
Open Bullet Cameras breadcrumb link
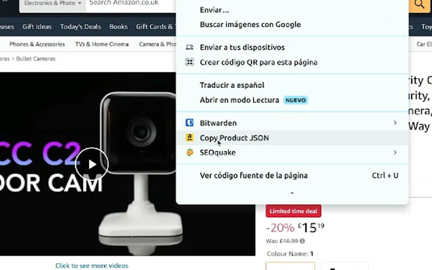[36, 59]
